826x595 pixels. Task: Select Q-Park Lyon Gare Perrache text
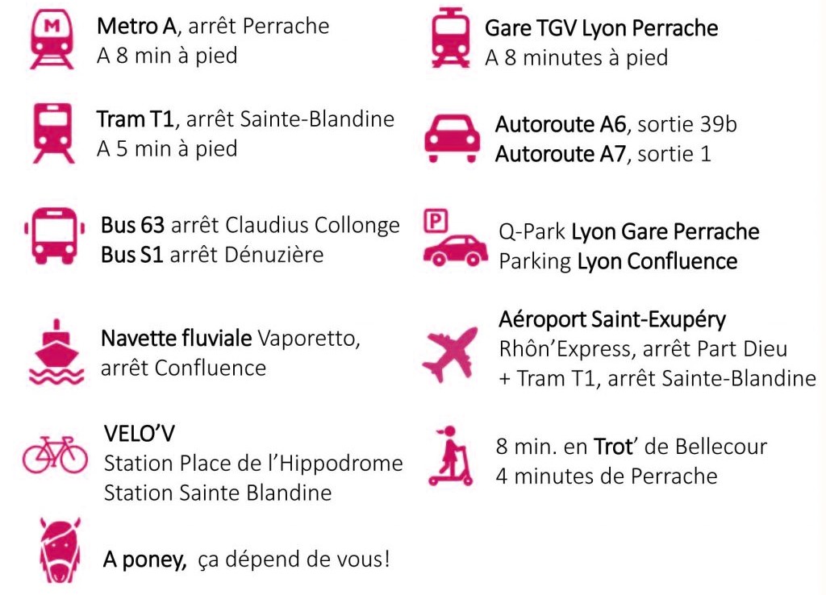coord(629,231)
